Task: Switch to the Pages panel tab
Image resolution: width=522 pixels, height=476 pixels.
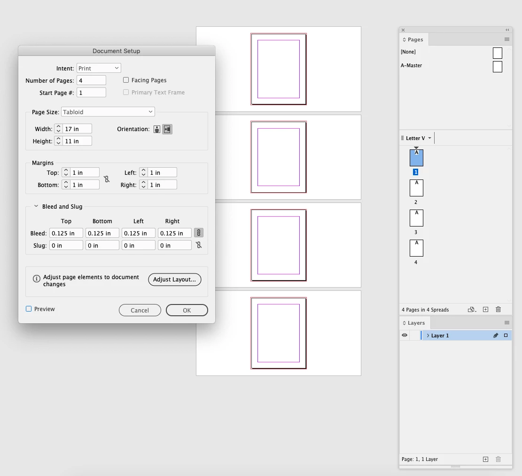Action: pyautogui.click(x=414, y=39)
